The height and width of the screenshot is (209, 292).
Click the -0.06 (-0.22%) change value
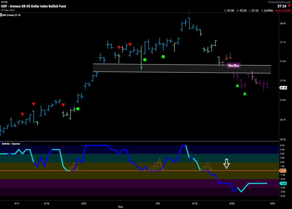click(283, 11)
